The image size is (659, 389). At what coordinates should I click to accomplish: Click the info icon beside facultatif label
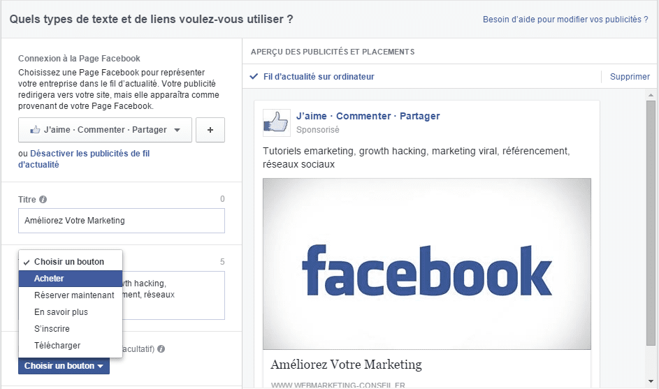tap(161, 348)
